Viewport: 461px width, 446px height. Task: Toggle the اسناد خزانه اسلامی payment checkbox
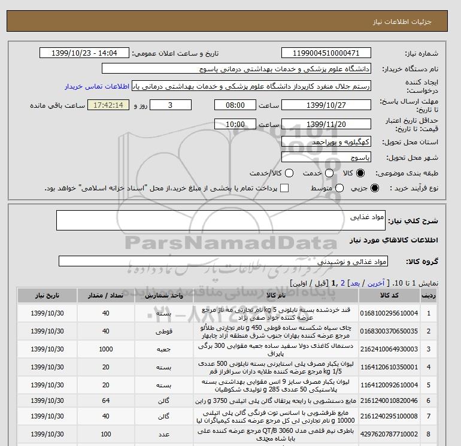(284, 188)
